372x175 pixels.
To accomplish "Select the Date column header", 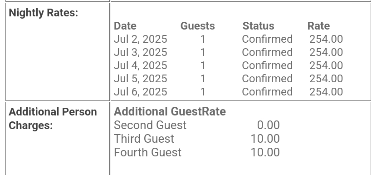I will pyautogui.click(x=125, y=26).
